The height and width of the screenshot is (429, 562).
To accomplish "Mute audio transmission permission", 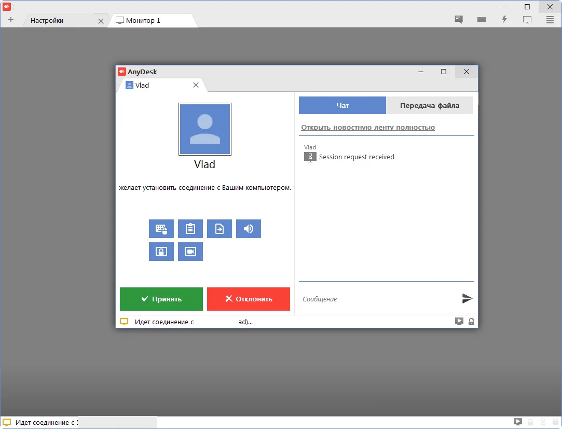I will [x=248, y=229].
